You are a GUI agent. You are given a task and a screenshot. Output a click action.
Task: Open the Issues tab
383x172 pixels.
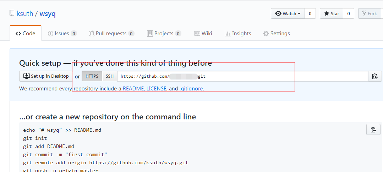click(x=62, y=34)
